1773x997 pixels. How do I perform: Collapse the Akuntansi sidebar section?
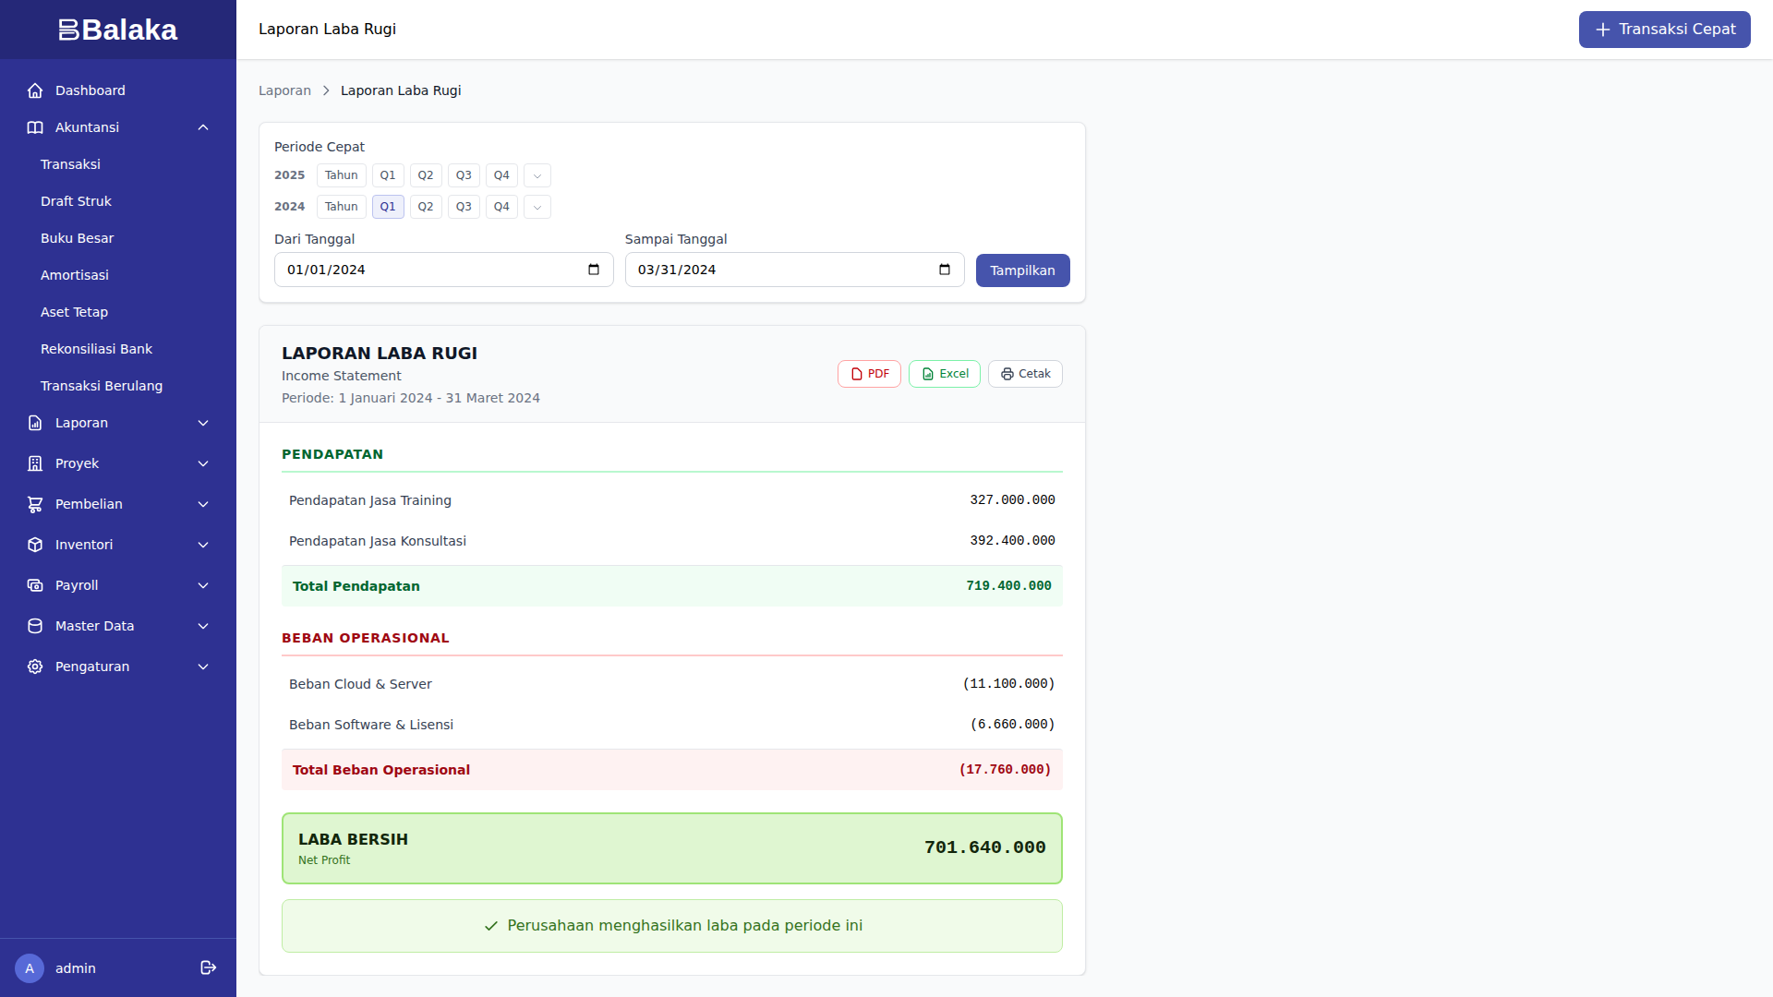203,127
